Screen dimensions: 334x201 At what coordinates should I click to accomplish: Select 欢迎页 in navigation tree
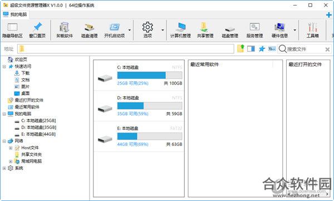21,60
